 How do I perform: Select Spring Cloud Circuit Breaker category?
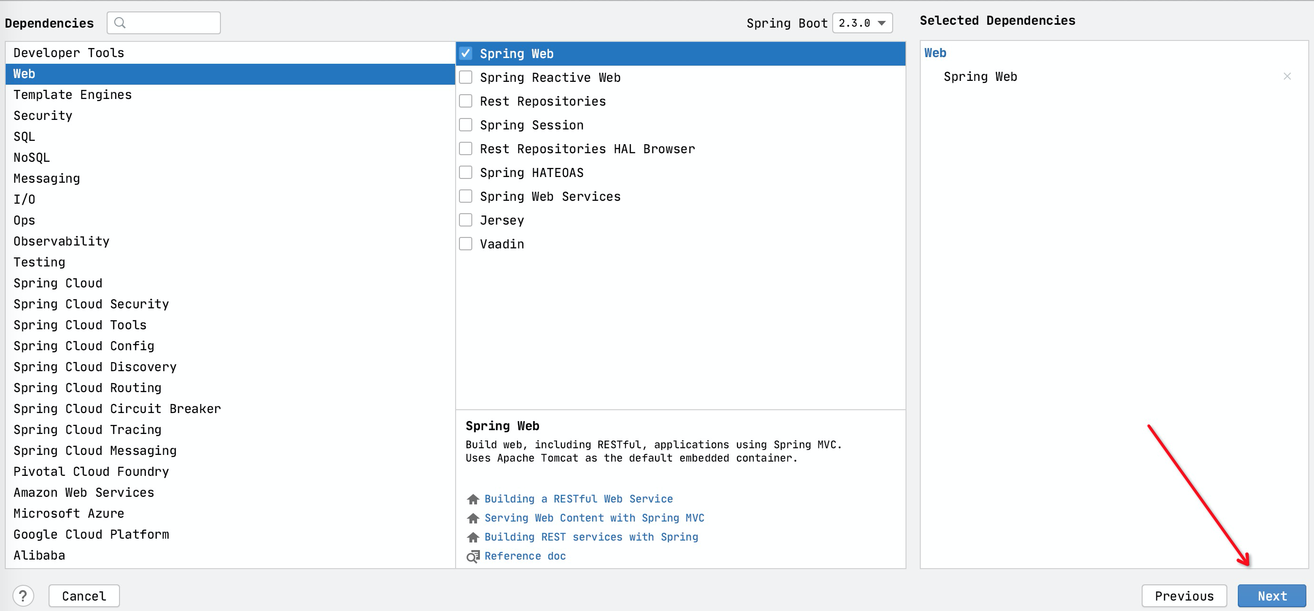coord(230,409)
